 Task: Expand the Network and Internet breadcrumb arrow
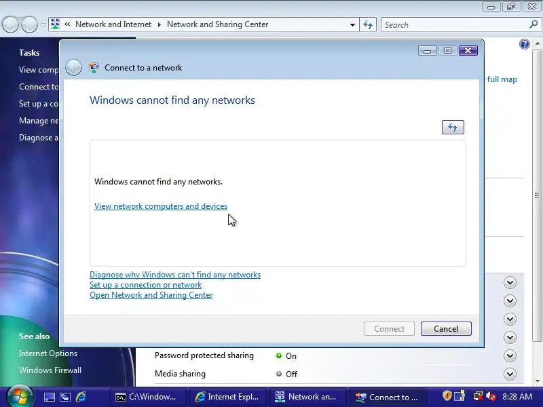[160, 24]
